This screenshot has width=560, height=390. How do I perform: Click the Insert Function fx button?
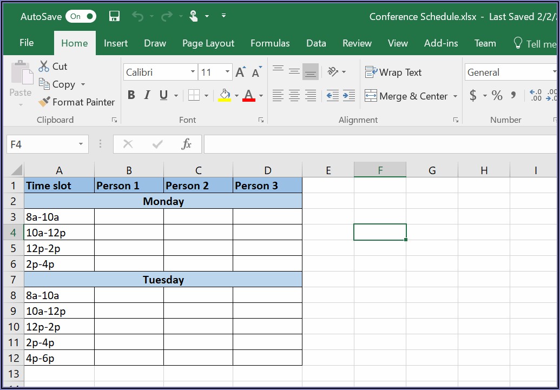click(x=187, y=144)
